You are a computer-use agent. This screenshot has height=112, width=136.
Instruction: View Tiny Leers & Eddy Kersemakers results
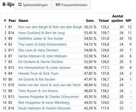click(x=42, y=44)
